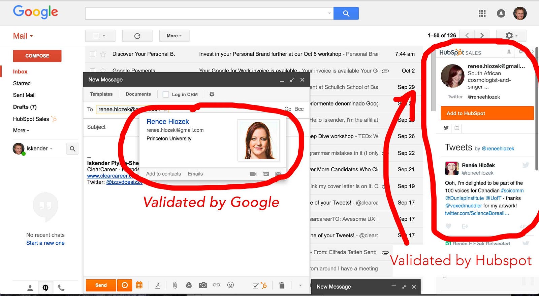Click the Start a new one chat link
This screenshot has width=539, height=296.
point(45,243)
